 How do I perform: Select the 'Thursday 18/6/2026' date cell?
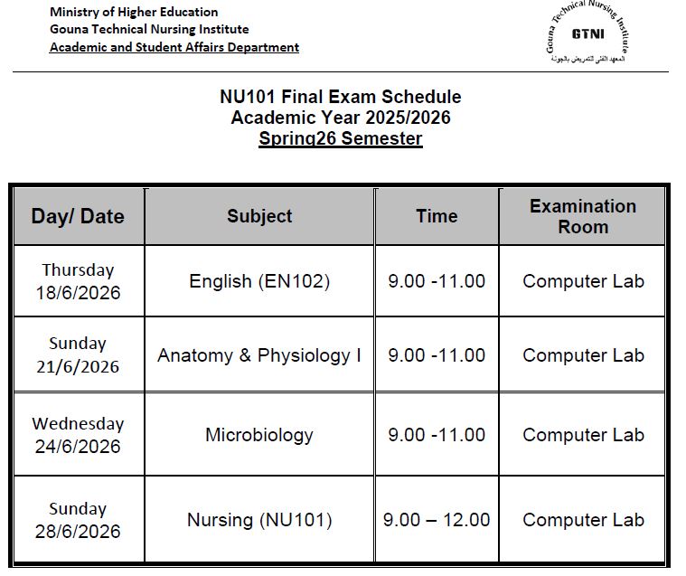(x=79, y=281)
